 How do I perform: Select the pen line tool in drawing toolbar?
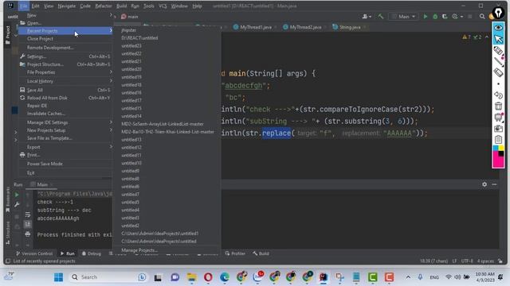tap(498, 61)
